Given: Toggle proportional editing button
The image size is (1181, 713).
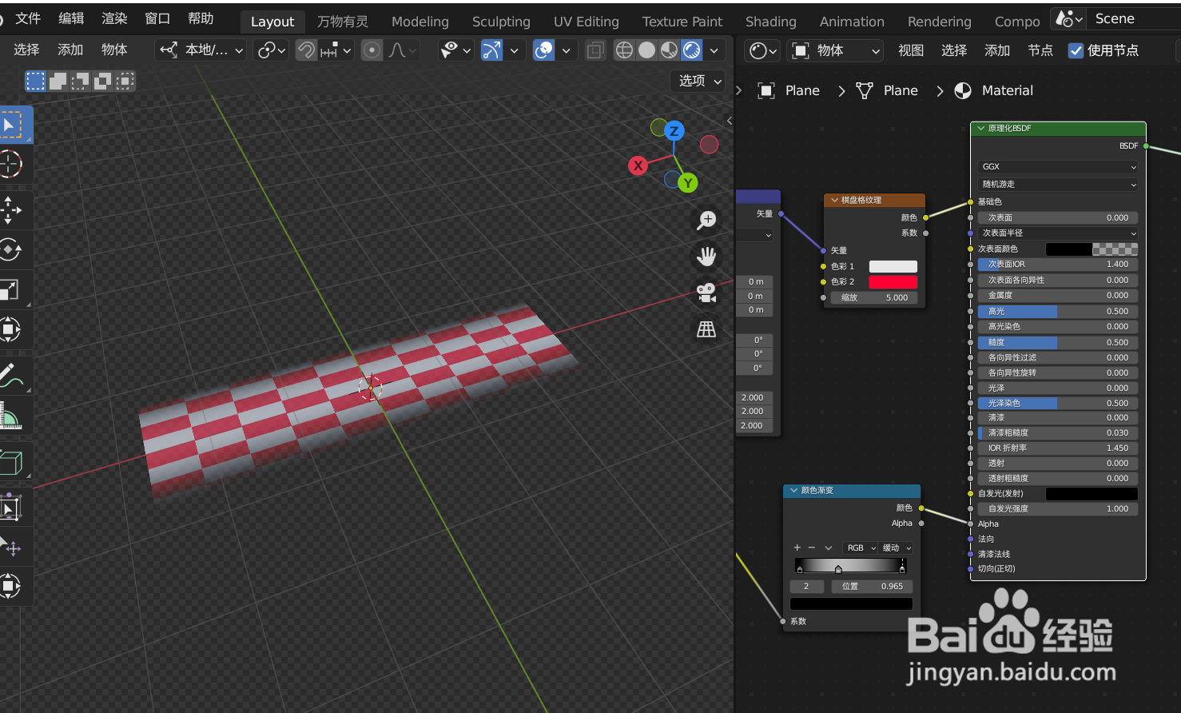Looking at the screenshot, I should click(x=372, y=50).
